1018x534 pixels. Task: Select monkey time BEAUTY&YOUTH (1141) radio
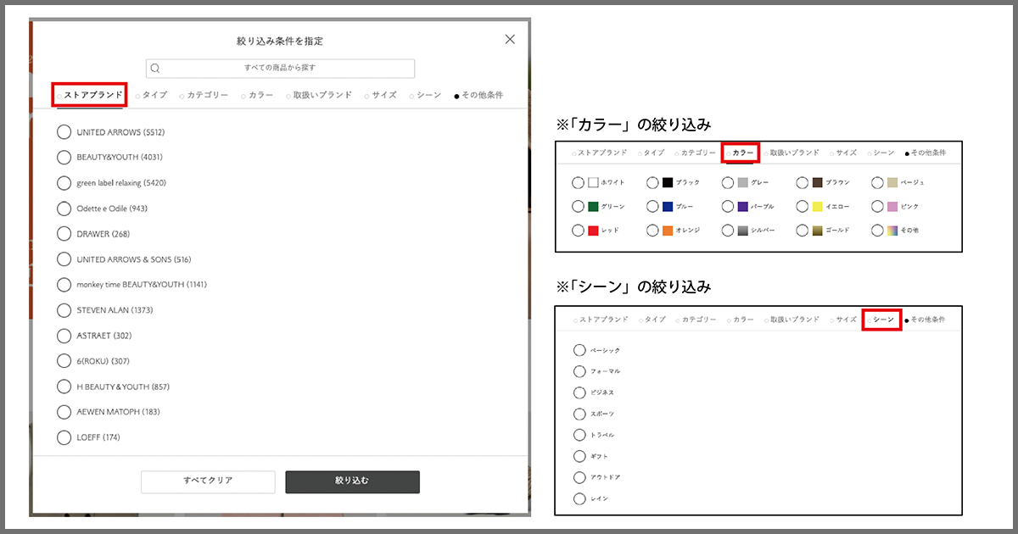point(64,285)
